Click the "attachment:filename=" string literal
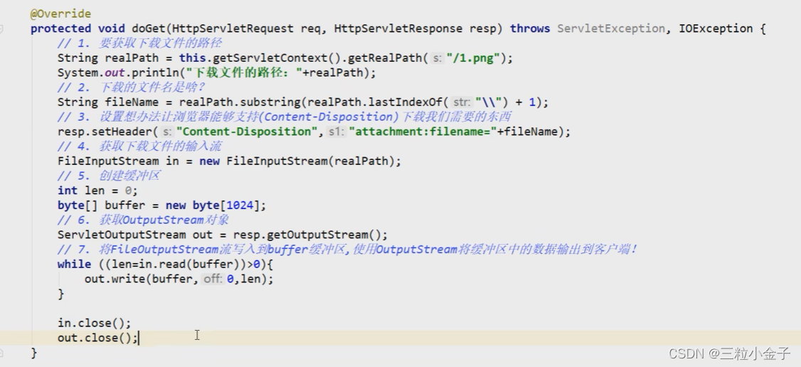 point(423,132)
